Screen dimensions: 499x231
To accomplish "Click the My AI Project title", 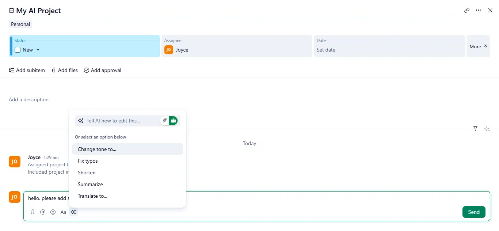I will (x=38, y=11).
